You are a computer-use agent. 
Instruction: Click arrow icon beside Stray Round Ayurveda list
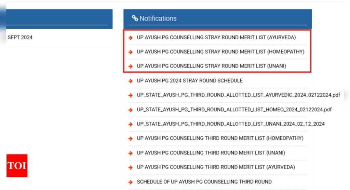pyautogui.click(x=131, y=38)
